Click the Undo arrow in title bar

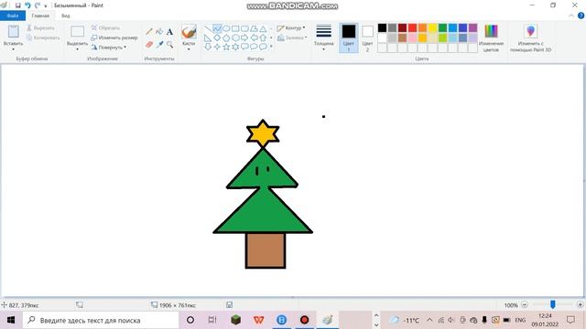tap(27, 5)
